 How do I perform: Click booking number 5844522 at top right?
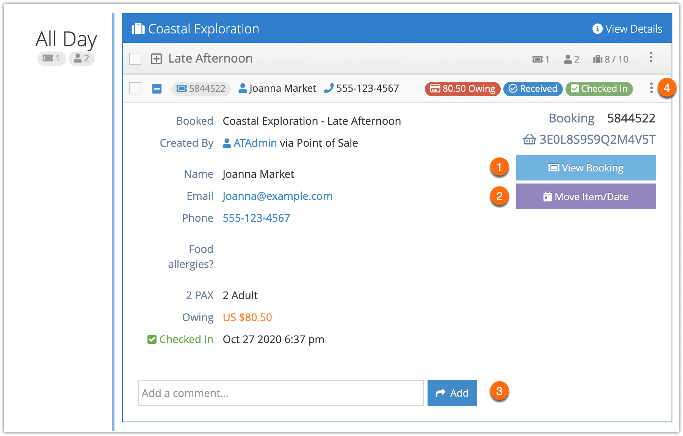pyautogui.click(x=631, y=118)
